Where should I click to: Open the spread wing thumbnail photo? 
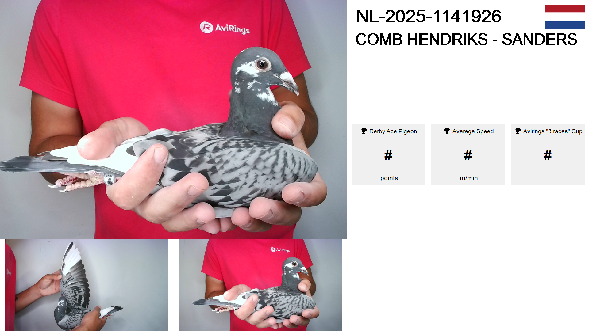pos(87,285)
